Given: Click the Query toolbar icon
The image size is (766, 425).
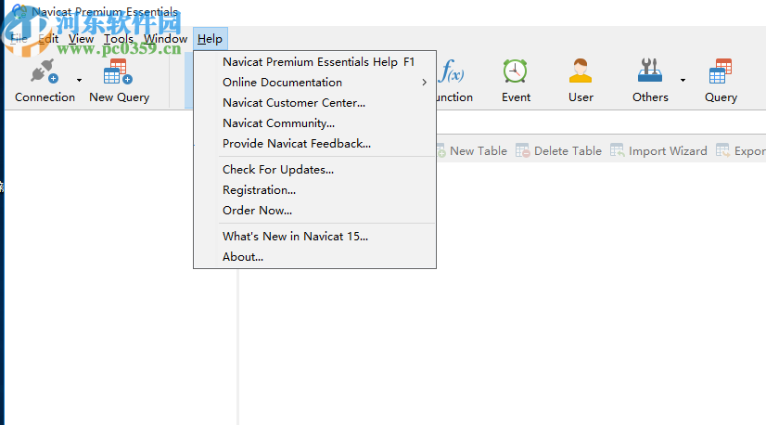Looking at the screenshot, I should (x=721, y=71).
